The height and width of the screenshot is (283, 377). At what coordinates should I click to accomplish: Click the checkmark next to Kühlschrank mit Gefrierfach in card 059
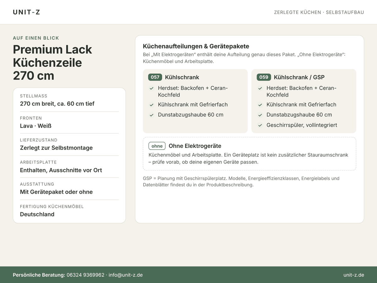[260, 105]
